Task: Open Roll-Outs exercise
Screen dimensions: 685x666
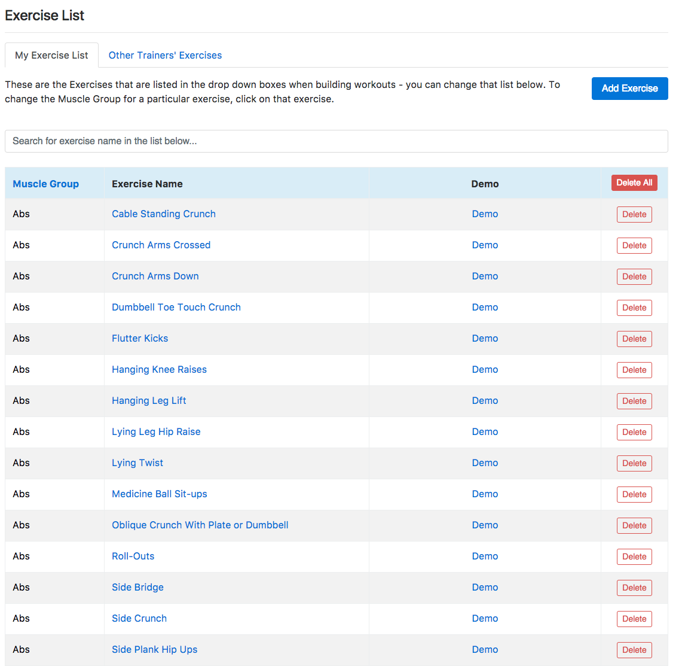Action: 133,556
